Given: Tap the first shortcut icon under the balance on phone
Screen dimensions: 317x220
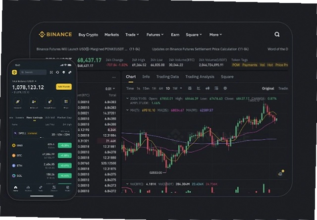Looking at the screenshot, I should pos(18,102).
